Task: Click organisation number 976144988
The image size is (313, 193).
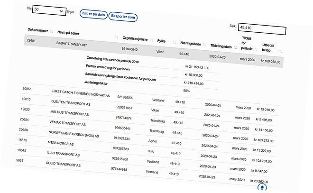Action: [x=119, y=169]
